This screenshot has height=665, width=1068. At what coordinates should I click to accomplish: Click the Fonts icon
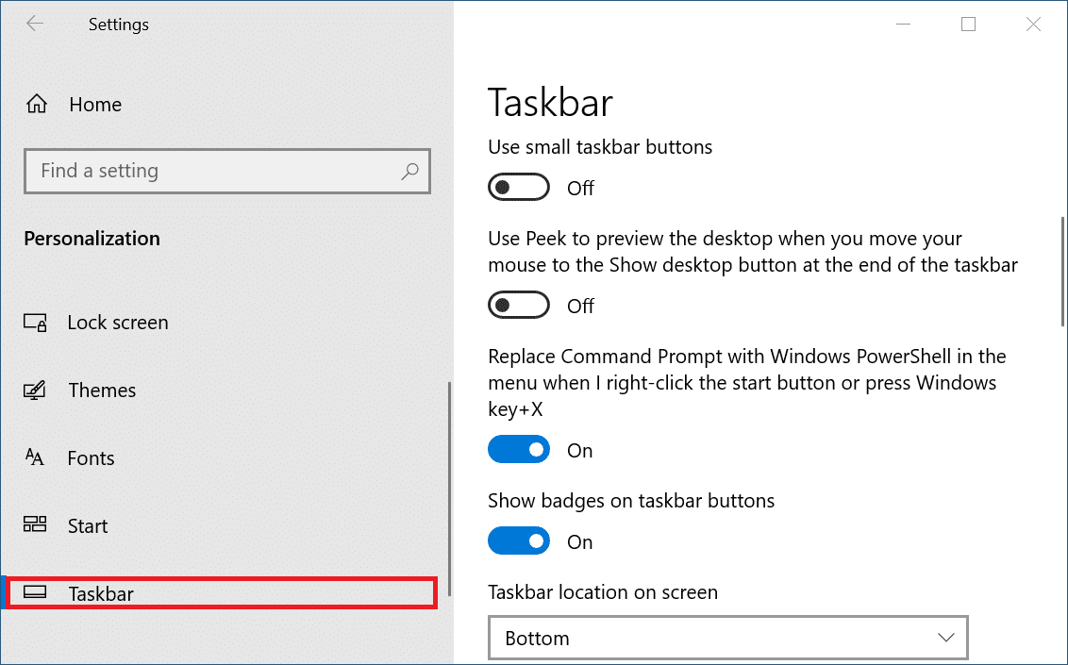(35, 458)
